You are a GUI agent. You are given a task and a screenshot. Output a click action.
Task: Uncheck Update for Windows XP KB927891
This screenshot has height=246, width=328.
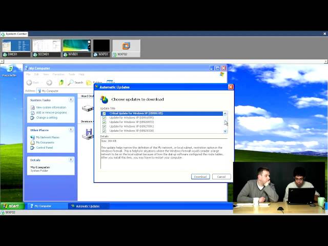(x=104, y=127)
